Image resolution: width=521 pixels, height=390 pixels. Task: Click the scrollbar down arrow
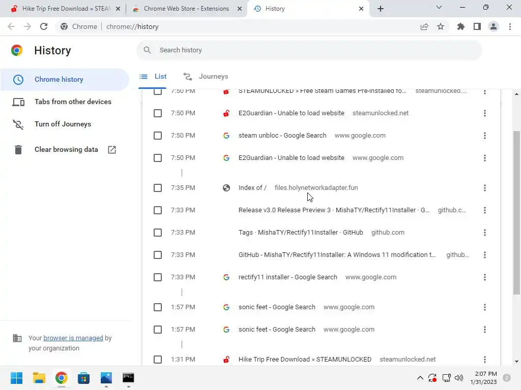(x=516, y=362)
